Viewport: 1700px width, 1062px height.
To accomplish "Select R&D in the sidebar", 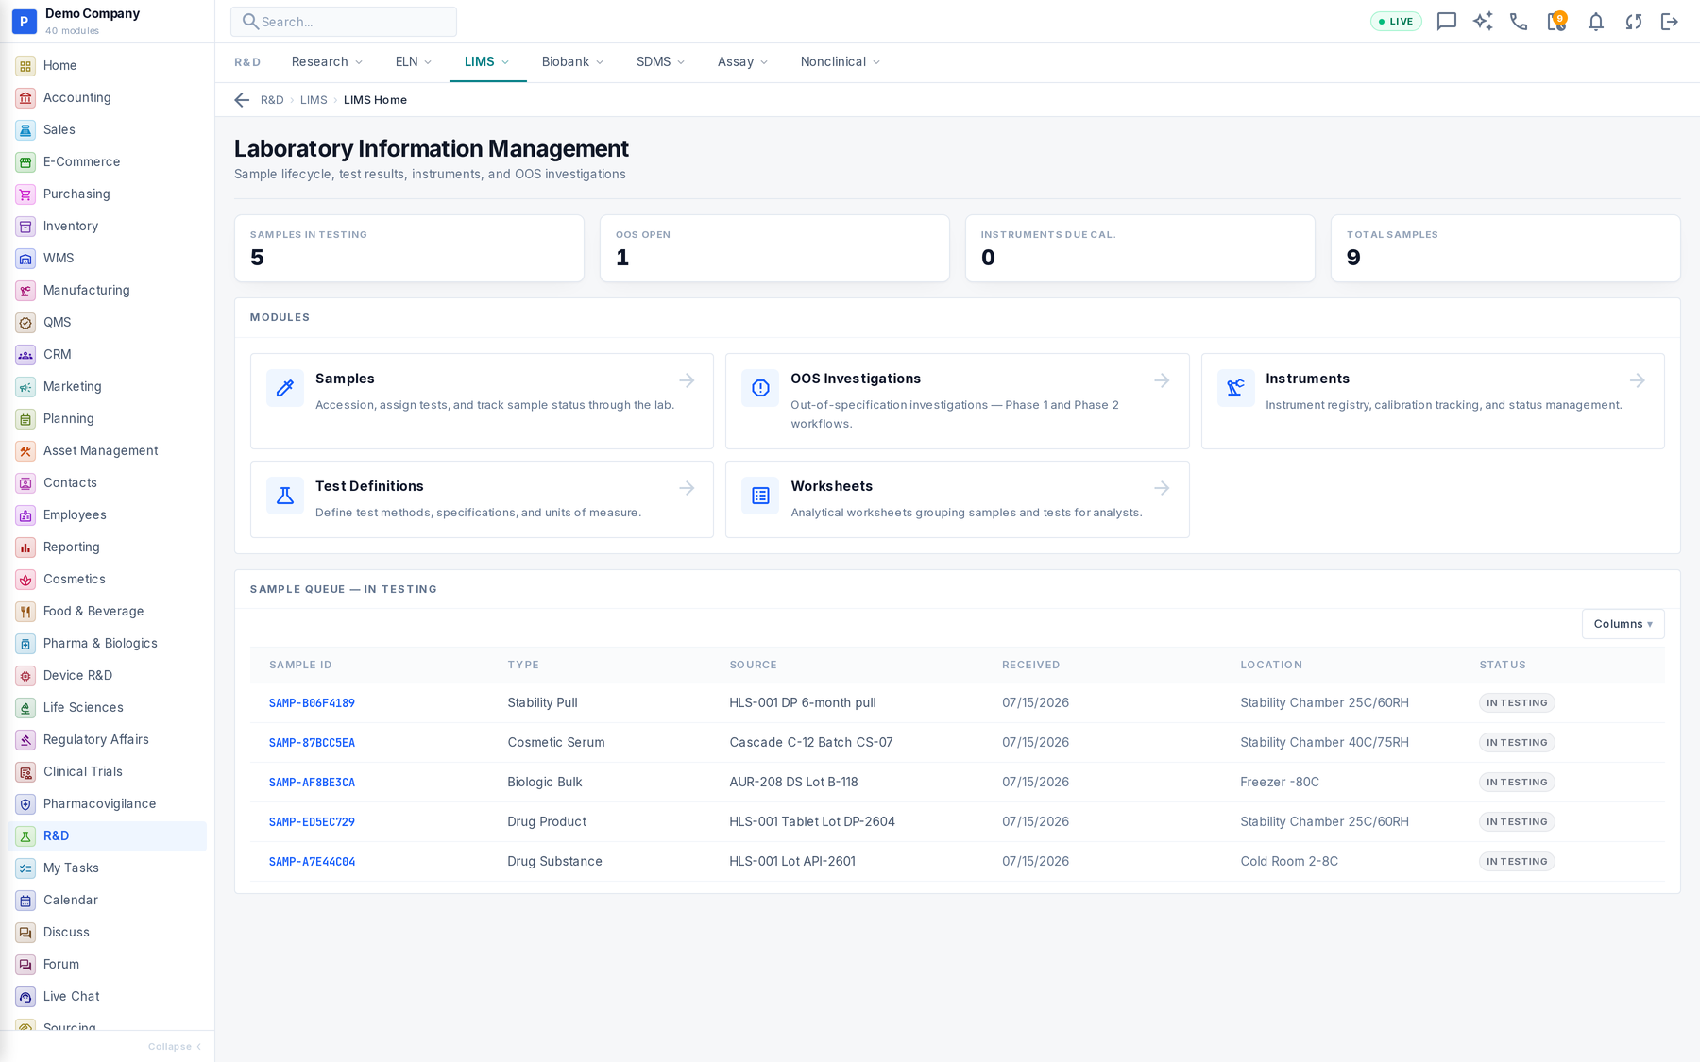I will [x=107, y=836].
